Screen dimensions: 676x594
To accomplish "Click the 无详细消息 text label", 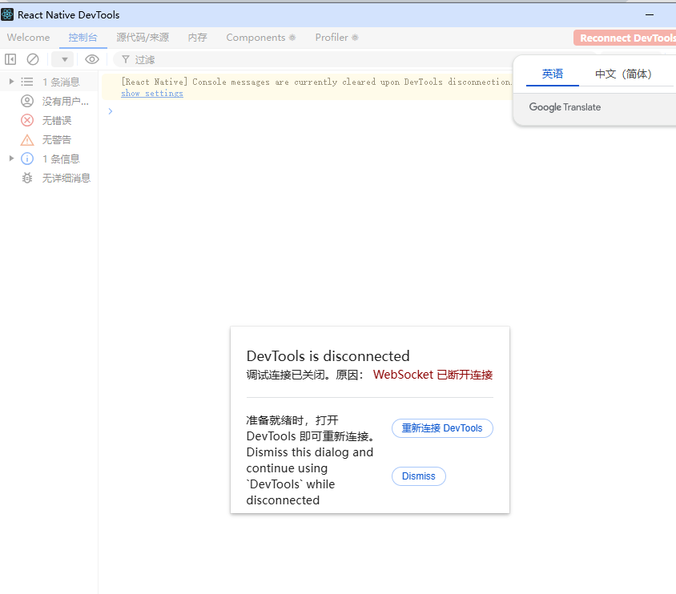I will click(66, 178).
